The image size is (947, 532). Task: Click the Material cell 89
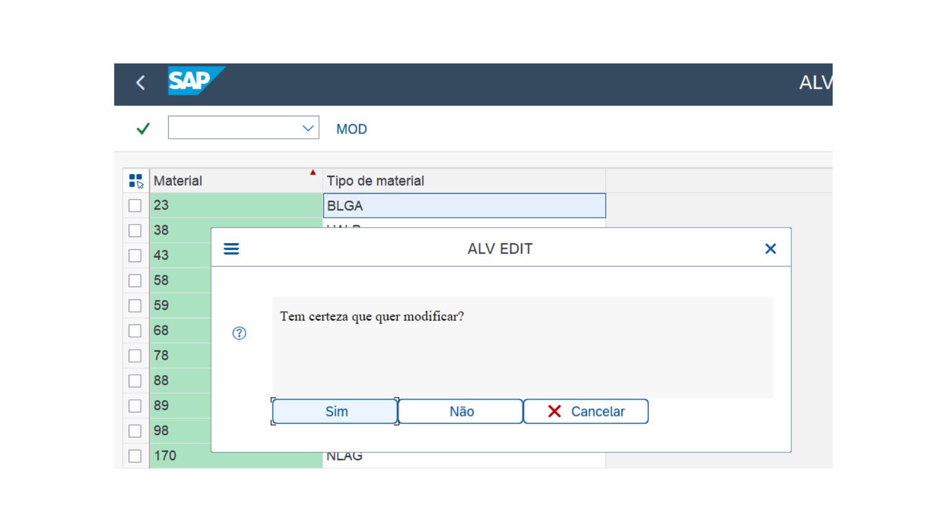tap(181, 406)
